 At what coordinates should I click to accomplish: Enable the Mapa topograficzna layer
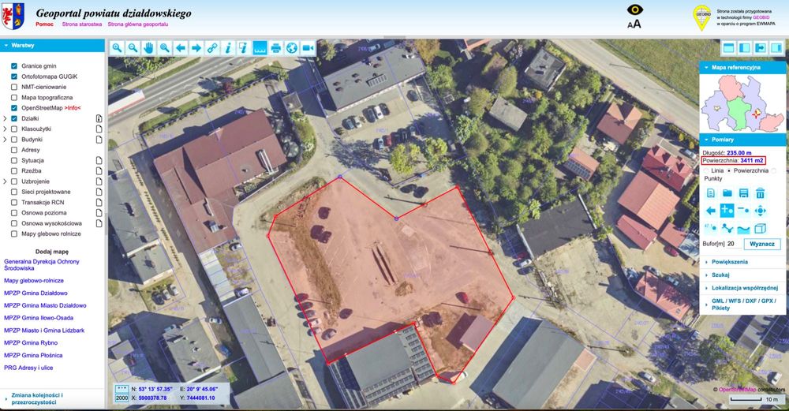coord(14,98)
